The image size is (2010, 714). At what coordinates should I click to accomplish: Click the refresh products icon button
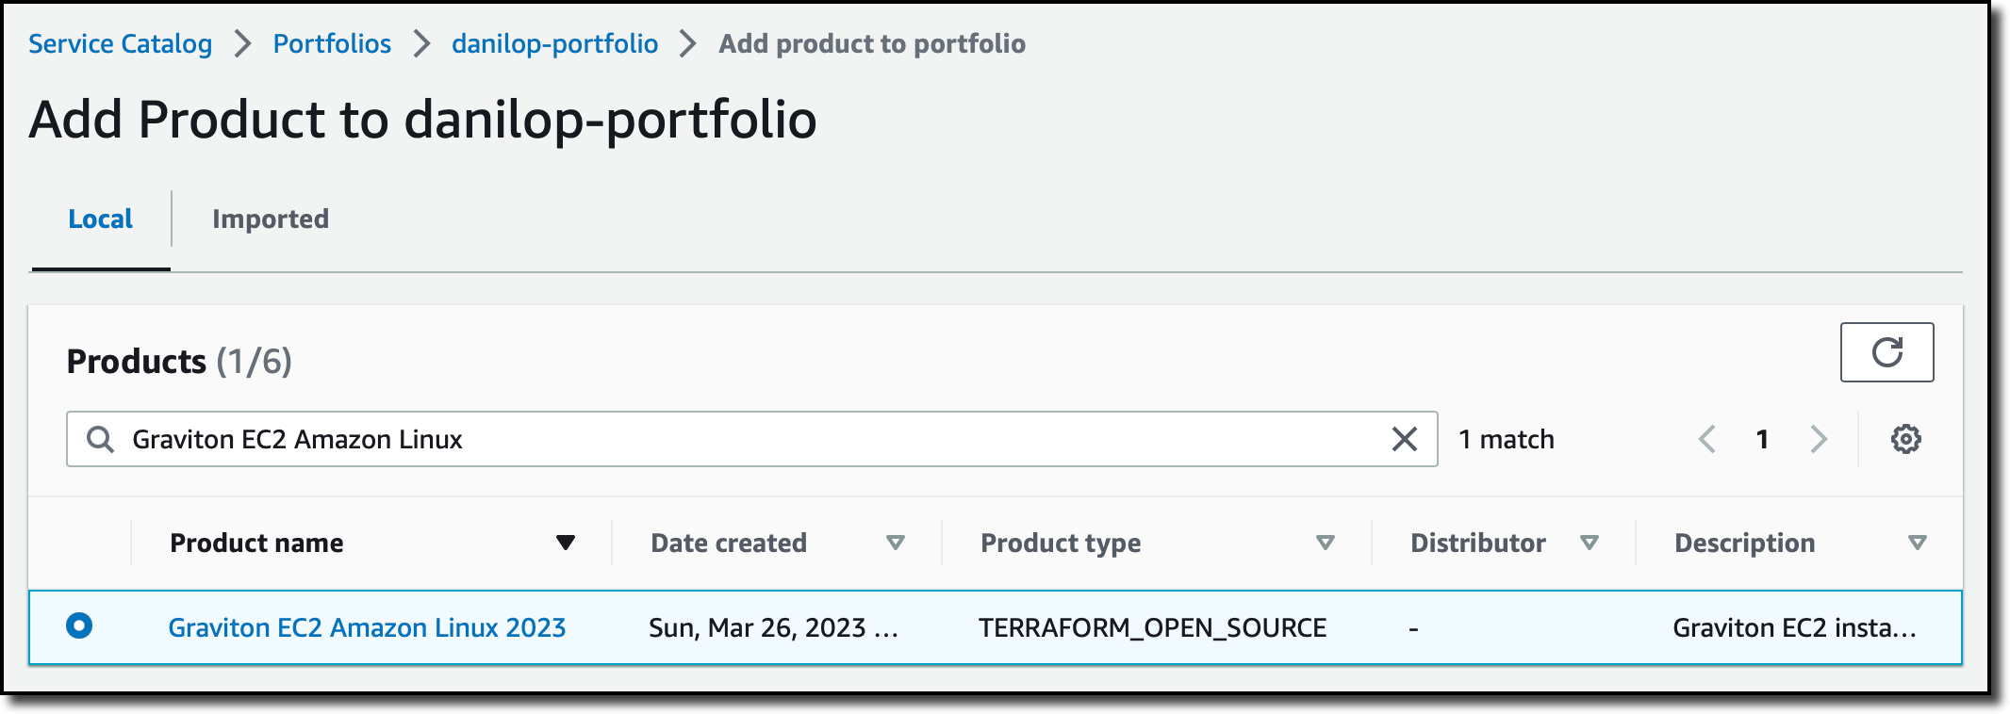(x=1886, y=352)
